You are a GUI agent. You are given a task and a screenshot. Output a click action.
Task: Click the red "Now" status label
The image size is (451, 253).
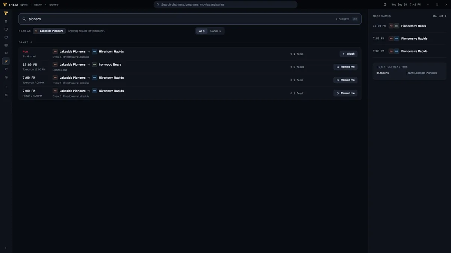(x=25, y=52)
